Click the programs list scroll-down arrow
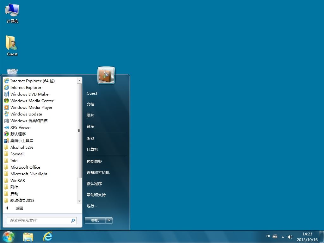 click(x=79, y=201)
